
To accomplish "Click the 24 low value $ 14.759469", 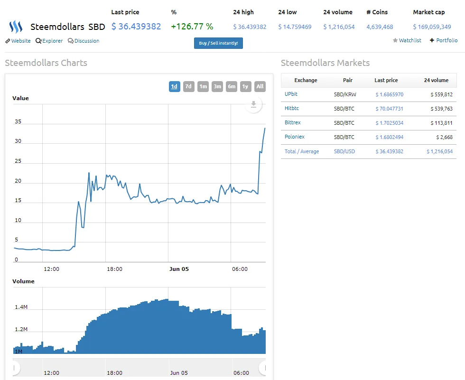I will click(295, 27).
